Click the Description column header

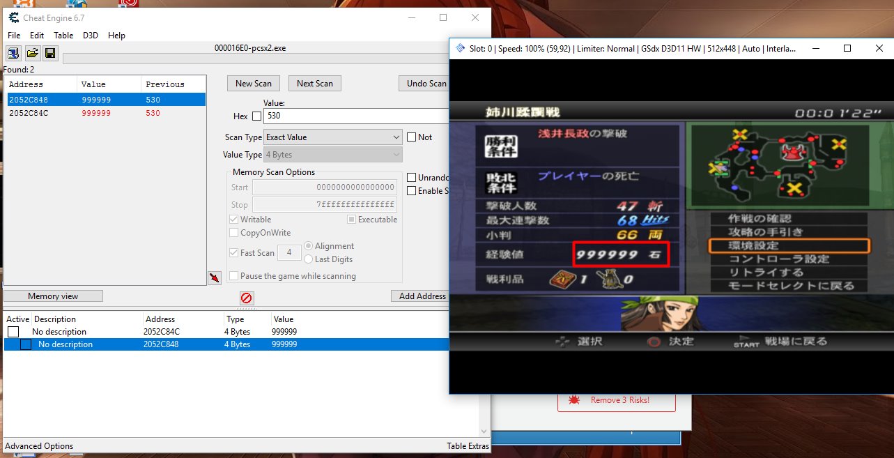tap(88, 319)
